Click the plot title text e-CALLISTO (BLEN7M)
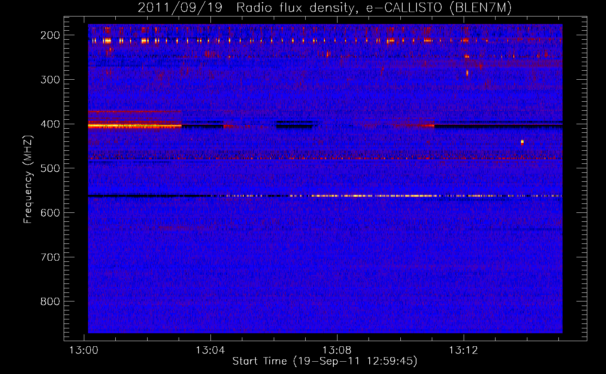606x374 pixels. click(439, 8)
